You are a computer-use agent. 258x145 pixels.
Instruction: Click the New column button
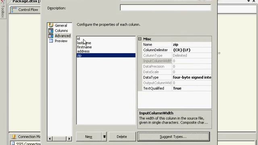(x=89, y=137)
